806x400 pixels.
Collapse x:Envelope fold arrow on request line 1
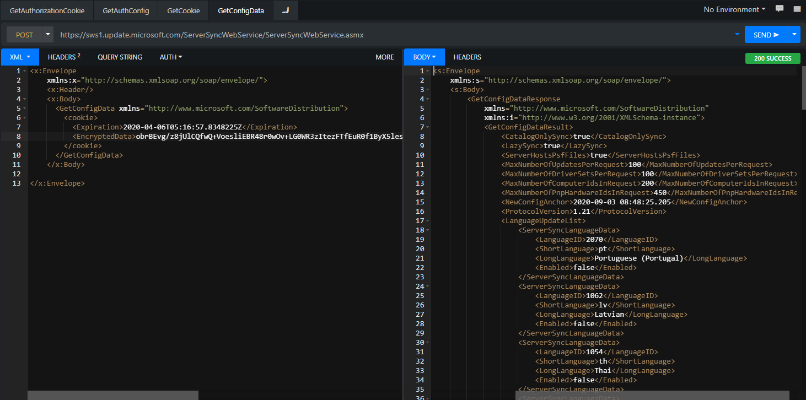point(25,71)
